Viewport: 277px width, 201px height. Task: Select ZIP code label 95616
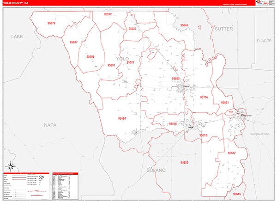point(173,124)
